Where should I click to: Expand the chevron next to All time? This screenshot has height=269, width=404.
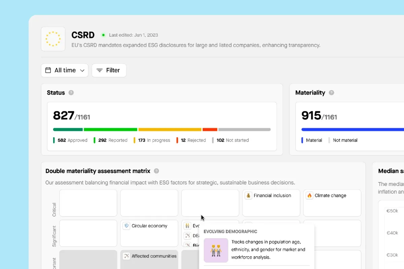click(82, 71)
